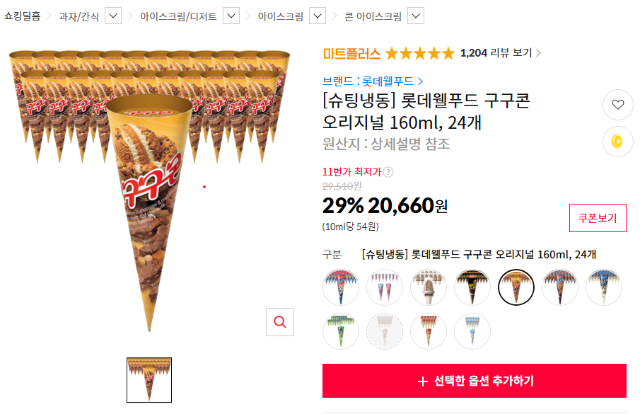640x419 pixels.
Task: Expand the 콘 아이스크림 category dropdown
Action: 416,16
